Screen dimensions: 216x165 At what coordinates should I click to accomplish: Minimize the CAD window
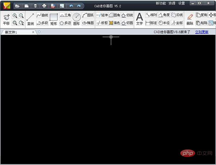click(x=193, y=3)
